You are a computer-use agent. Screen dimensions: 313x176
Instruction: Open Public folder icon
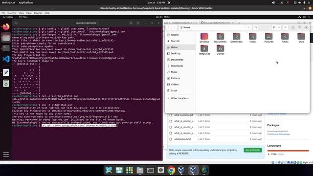point(285,37)
